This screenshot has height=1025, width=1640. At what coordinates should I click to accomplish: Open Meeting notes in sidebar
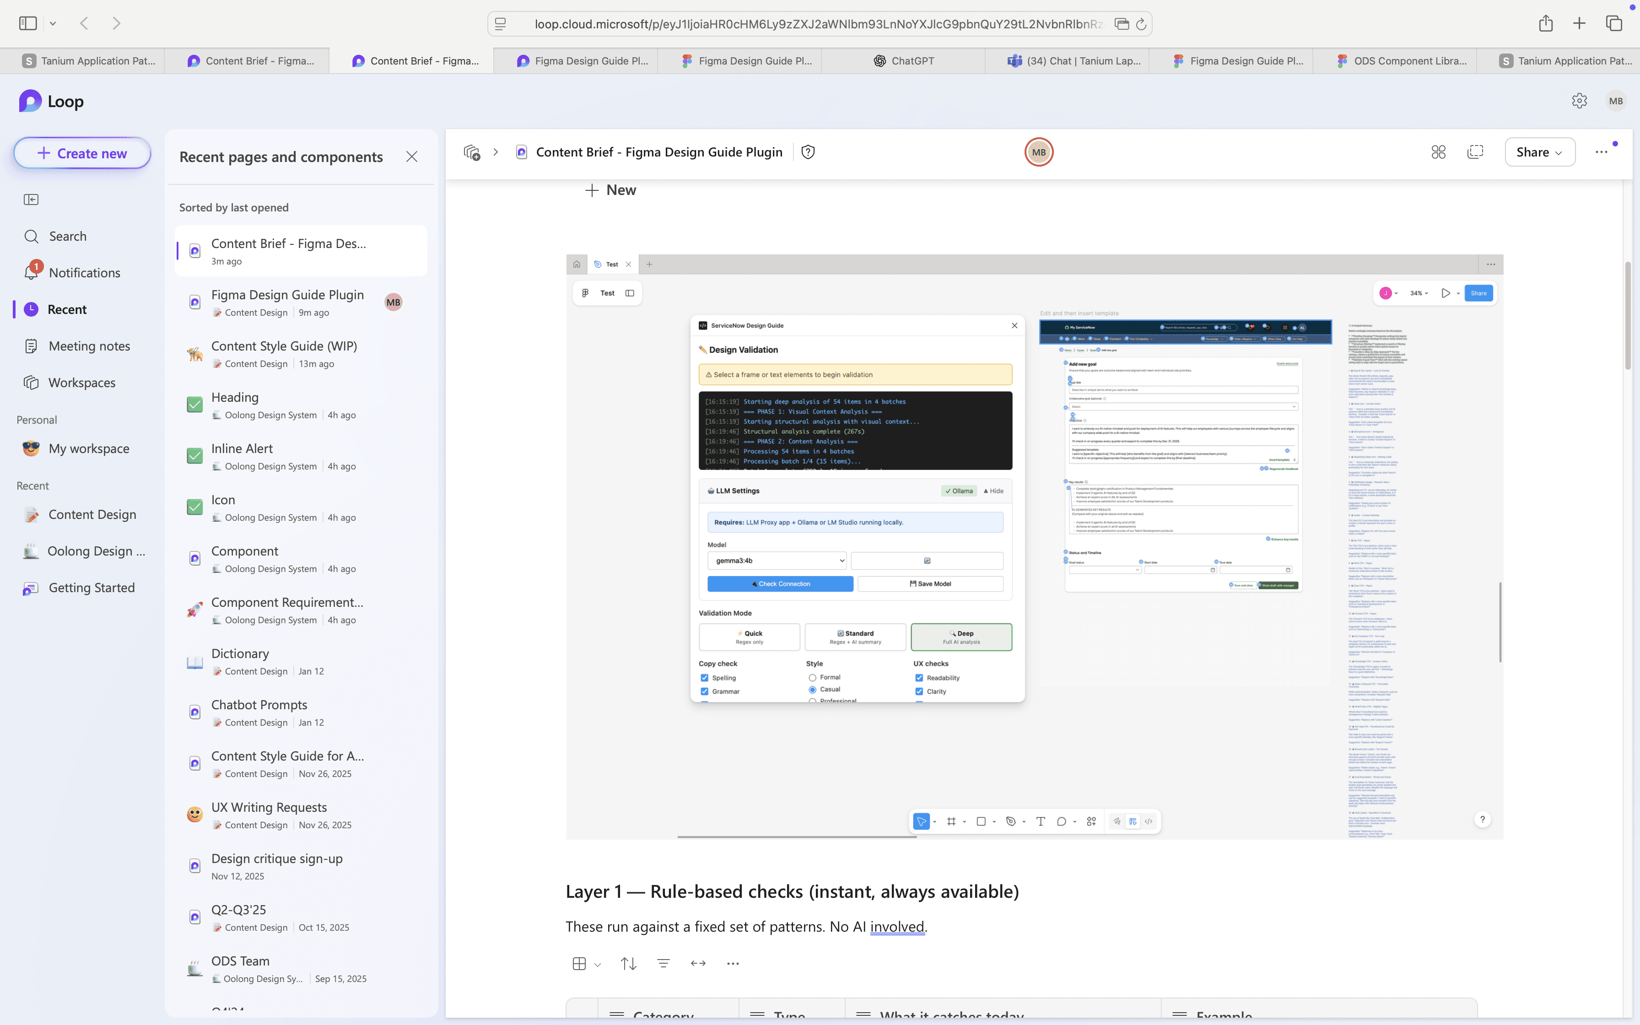tap(89, 346)
